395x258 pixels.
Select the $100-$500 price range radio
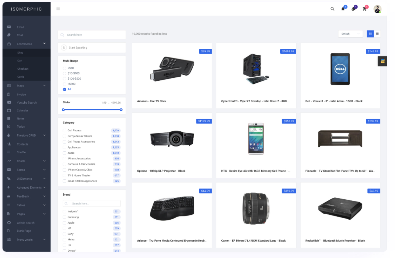[64, 79]
